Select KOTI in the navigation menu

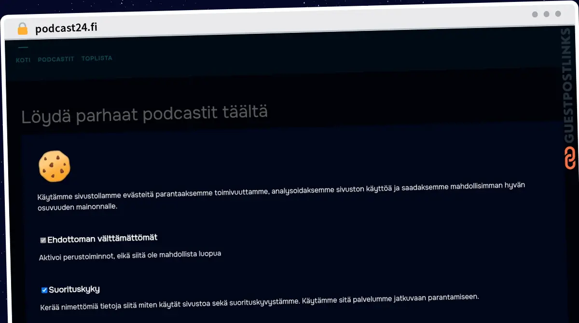(x=23, y=59)
